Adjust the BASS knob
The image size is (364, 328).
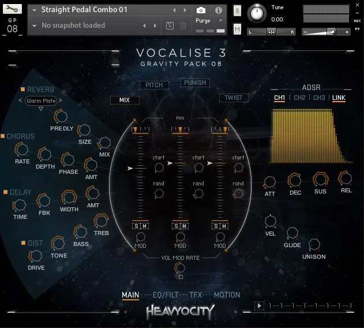[80, 232]
